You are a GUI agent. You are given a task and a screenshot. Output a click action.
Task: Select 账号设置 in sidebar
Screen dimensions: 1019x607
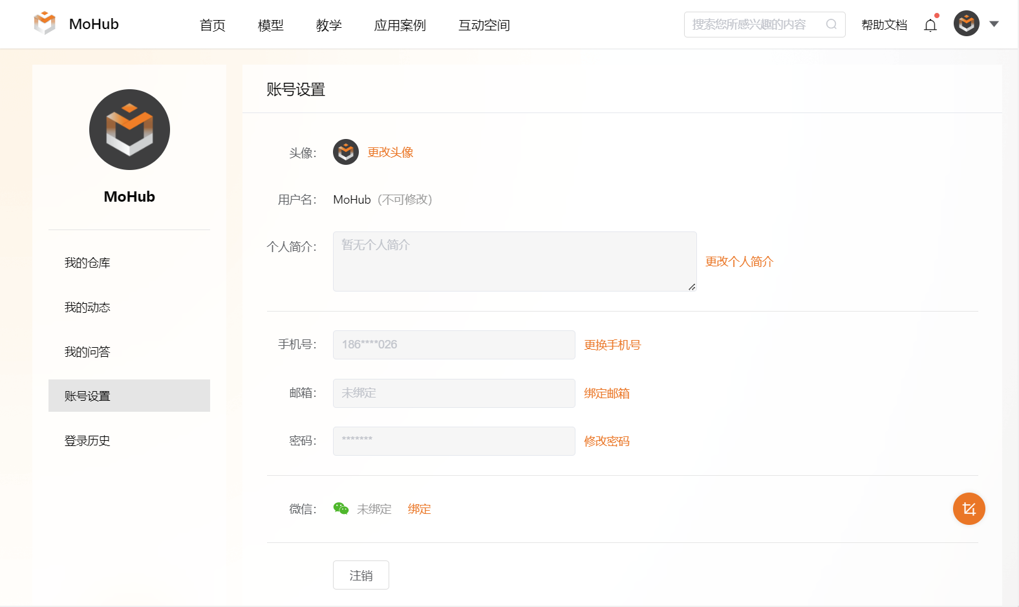point(129,396)
